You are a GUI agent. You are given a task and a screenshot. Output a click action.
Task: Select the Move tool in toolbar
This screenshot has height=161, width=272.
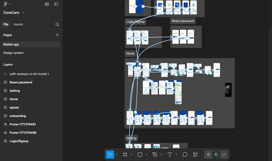pyautogui.click(x=110, y=154)
